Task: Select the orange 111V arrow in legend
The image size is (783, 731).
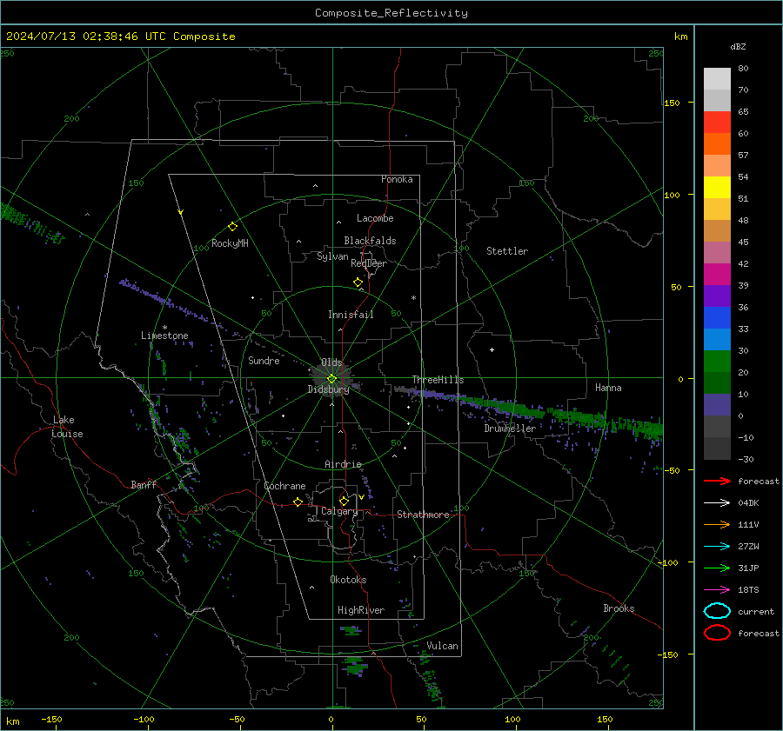Action: tap(717, 524)
